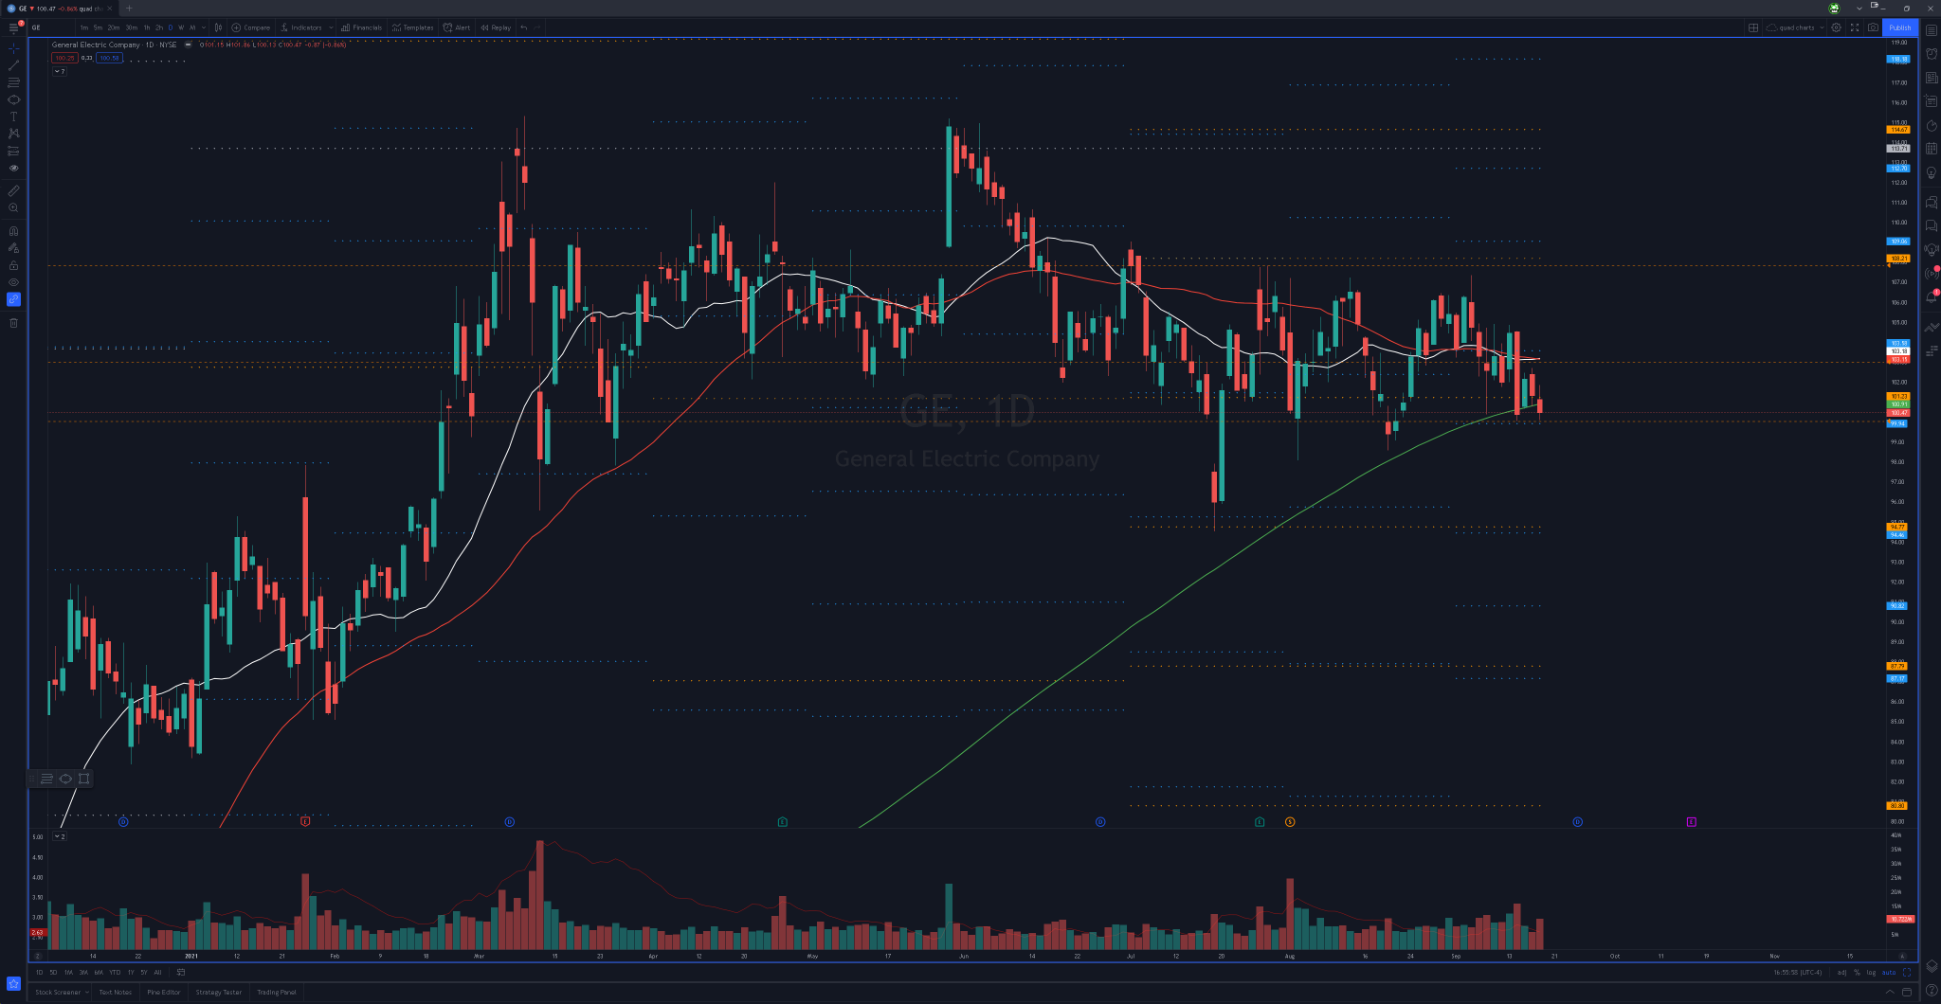
Task: Open chart settings gear
Action: tap(1836, 27)
